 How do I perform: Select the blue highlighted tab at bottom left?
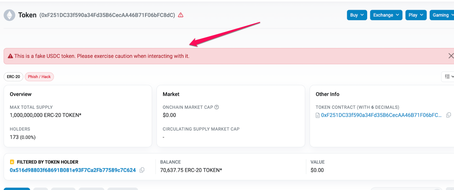coord(17,189)
